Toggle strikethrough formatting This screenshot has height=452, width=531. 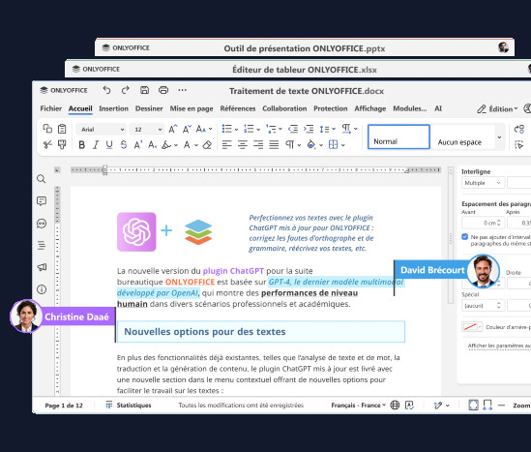[x=124, y=145]
